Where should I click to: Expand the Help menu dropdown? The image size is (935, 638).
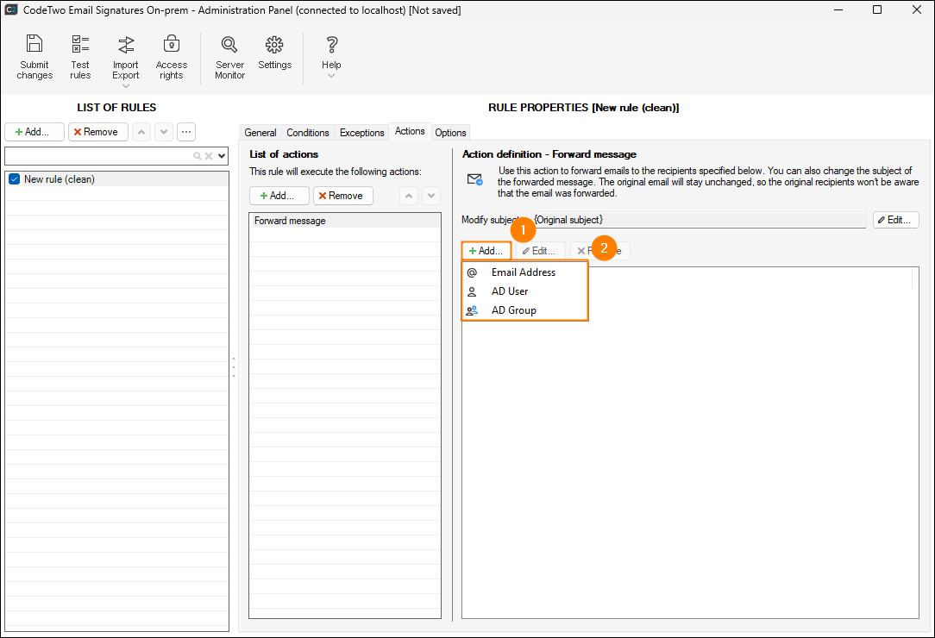point(331,76)
